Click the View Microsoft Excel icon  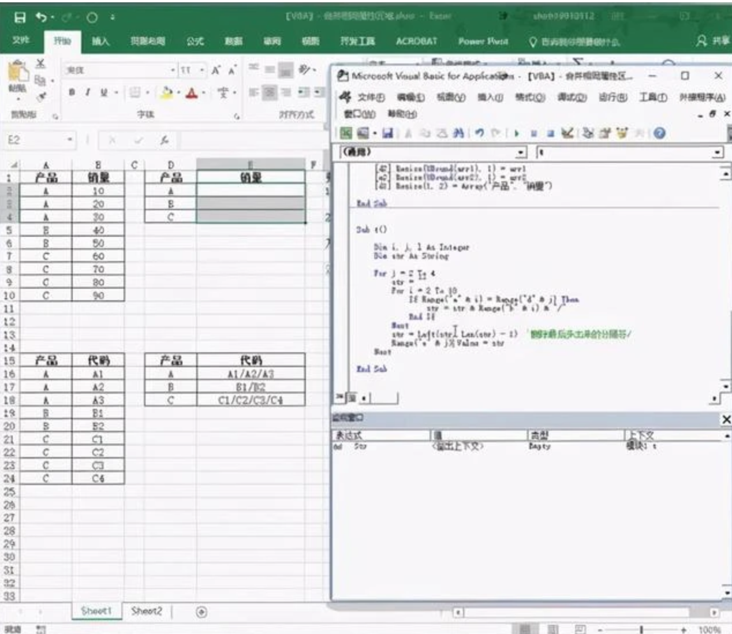click(346, 133)
